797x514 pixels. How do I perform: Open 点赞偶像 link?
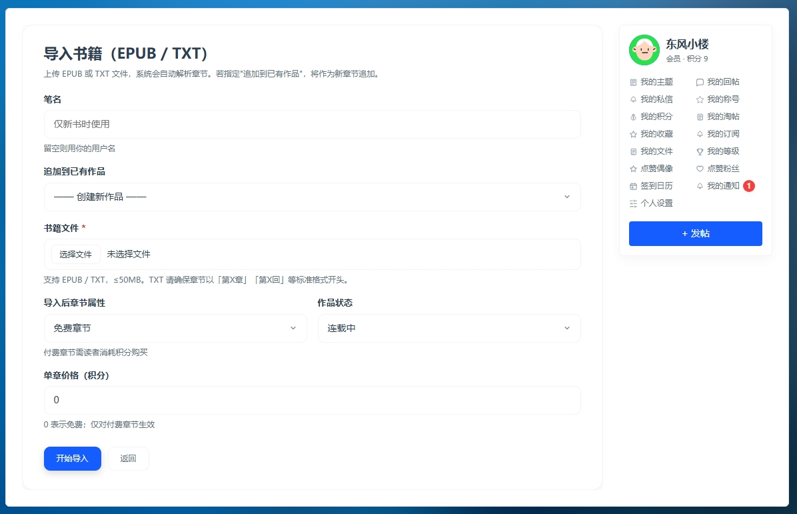pyautogui.click(x=656, y=168)
